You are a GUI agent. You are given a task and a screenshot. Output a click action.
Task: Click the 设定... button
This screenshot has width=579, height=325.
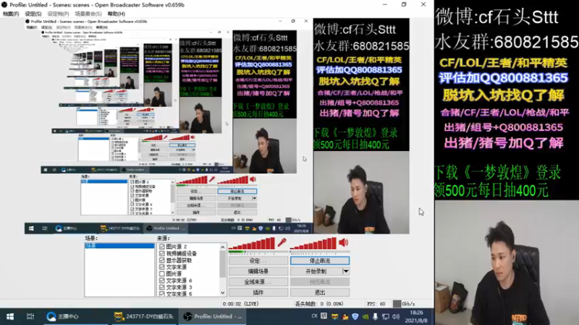pos(258,261)
